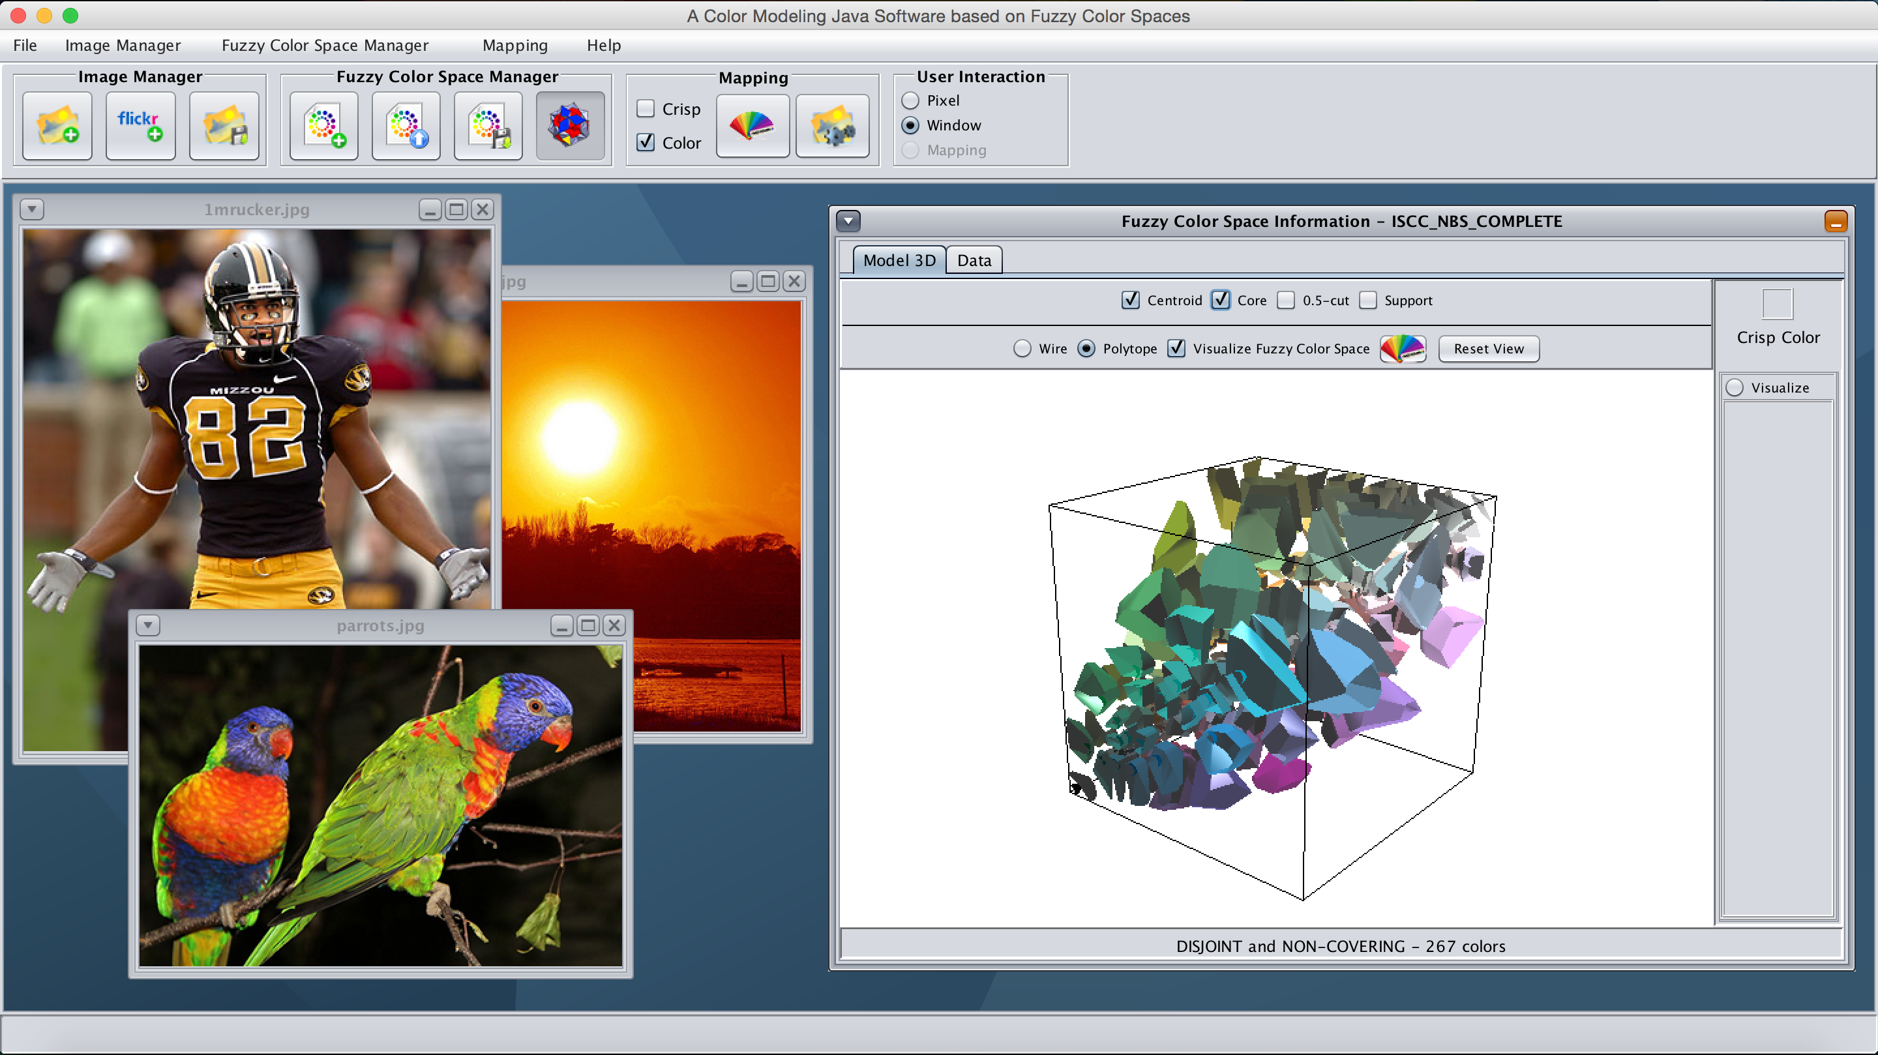This screenshot has width=1878, height=1055.
Task: Click the parrots.jpg title text
Action: pyautogui.click(x=380, y=625)
